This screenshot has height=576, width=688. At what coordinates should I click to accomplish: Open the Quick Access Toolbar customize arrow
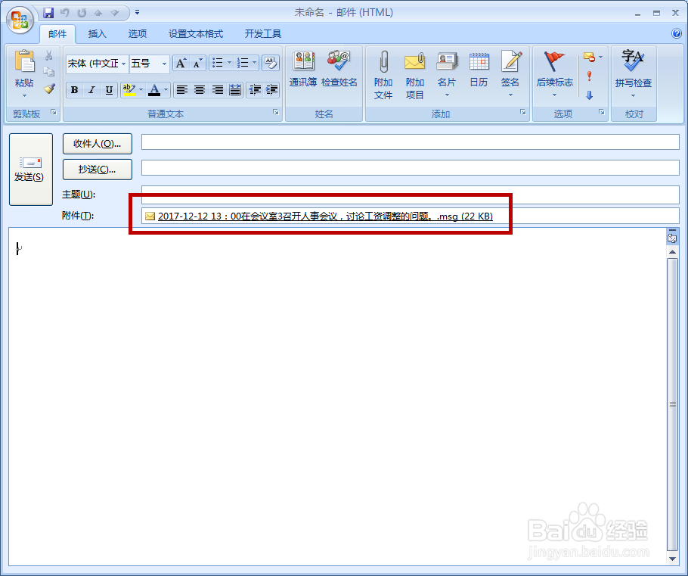click(x=138, y=12)
